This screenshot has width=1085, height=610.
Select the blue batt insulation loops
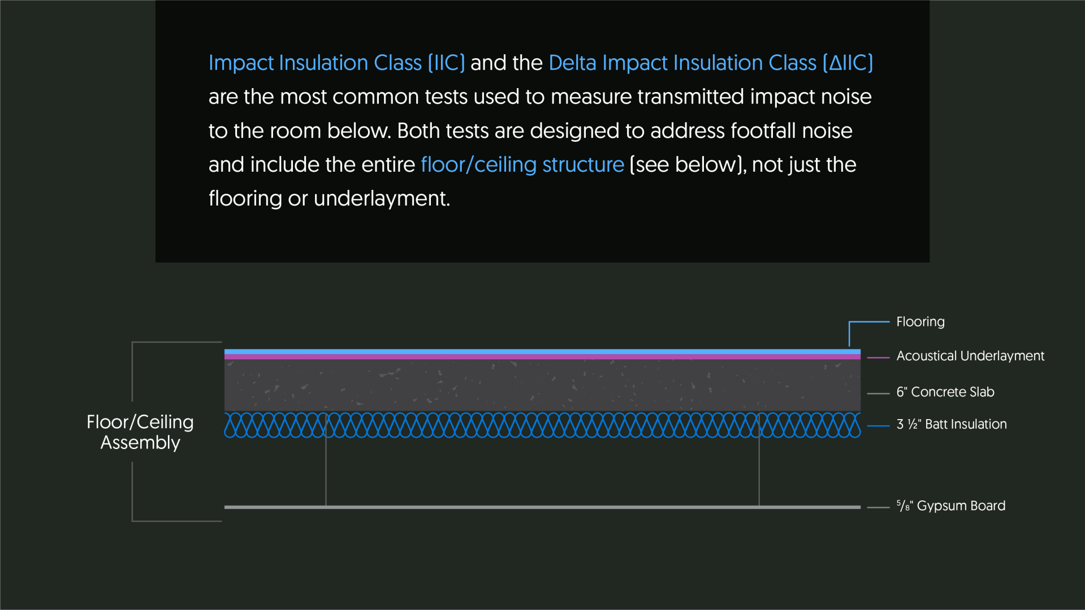tap(542, 425)
